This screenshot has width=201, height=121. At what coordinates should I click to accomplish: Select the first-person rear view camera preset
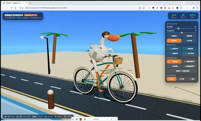[182, 71]
